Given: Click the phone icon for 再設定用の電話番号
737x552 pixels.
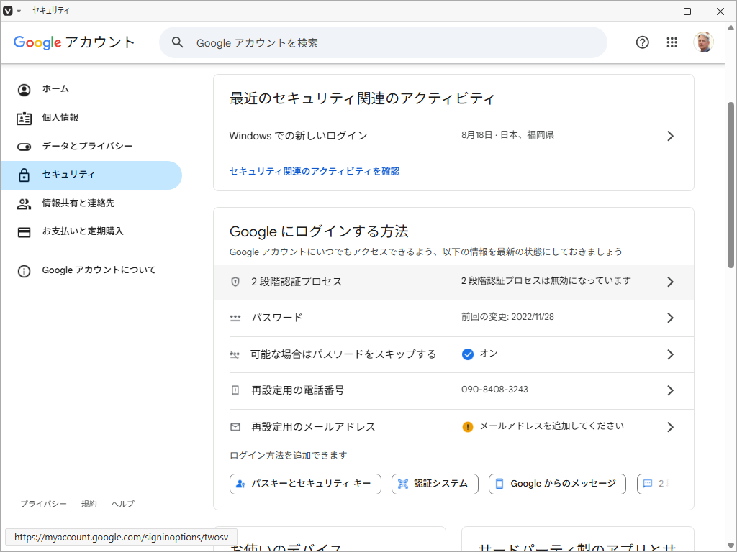Looking at the screenshot, I should [x=235, y=390].
